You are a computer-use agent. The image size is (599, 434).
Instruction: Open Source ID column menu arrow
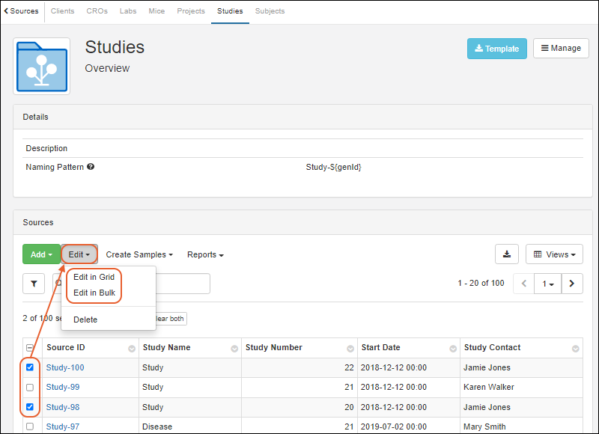pyautogui.click(x=132, y=349)
